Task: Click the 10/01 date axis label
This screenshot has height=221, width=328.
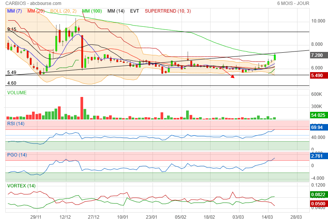Action: pos(122,217)
